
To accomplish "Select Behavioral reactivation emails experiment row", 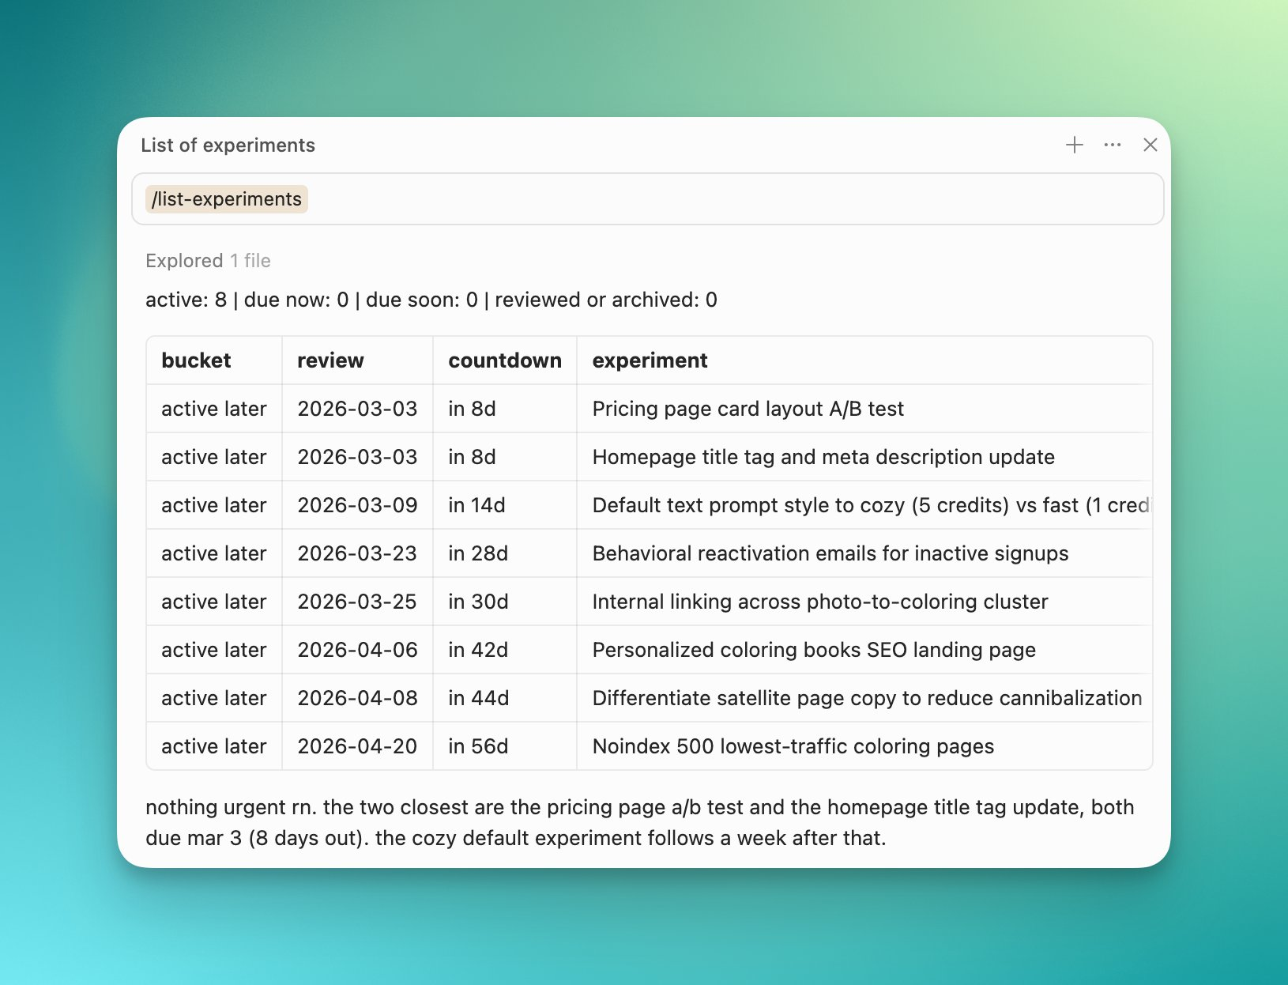I will tap(830, 553).
